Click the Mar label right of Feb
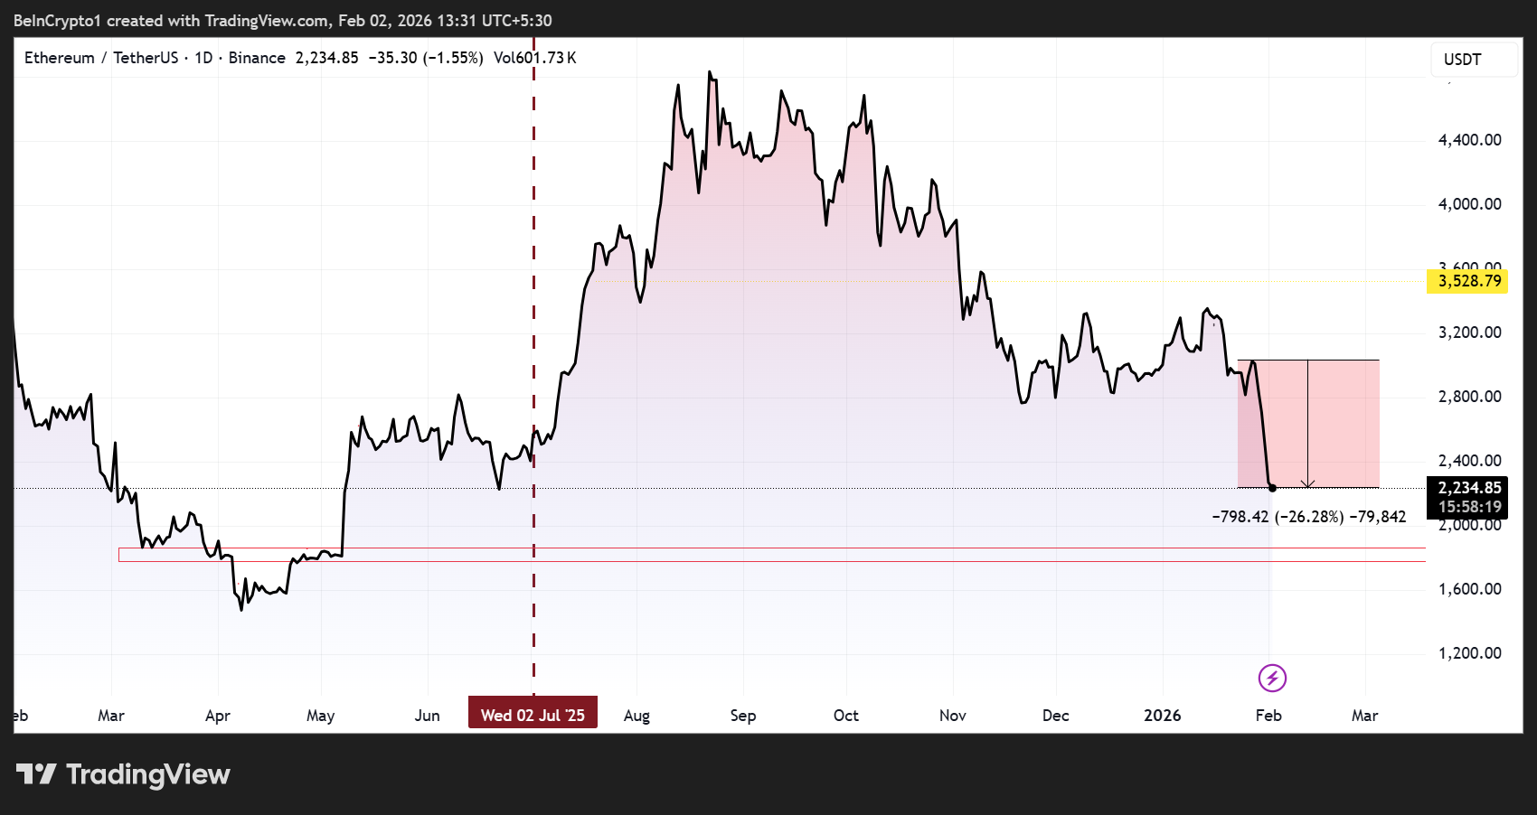 point(1365,716)
